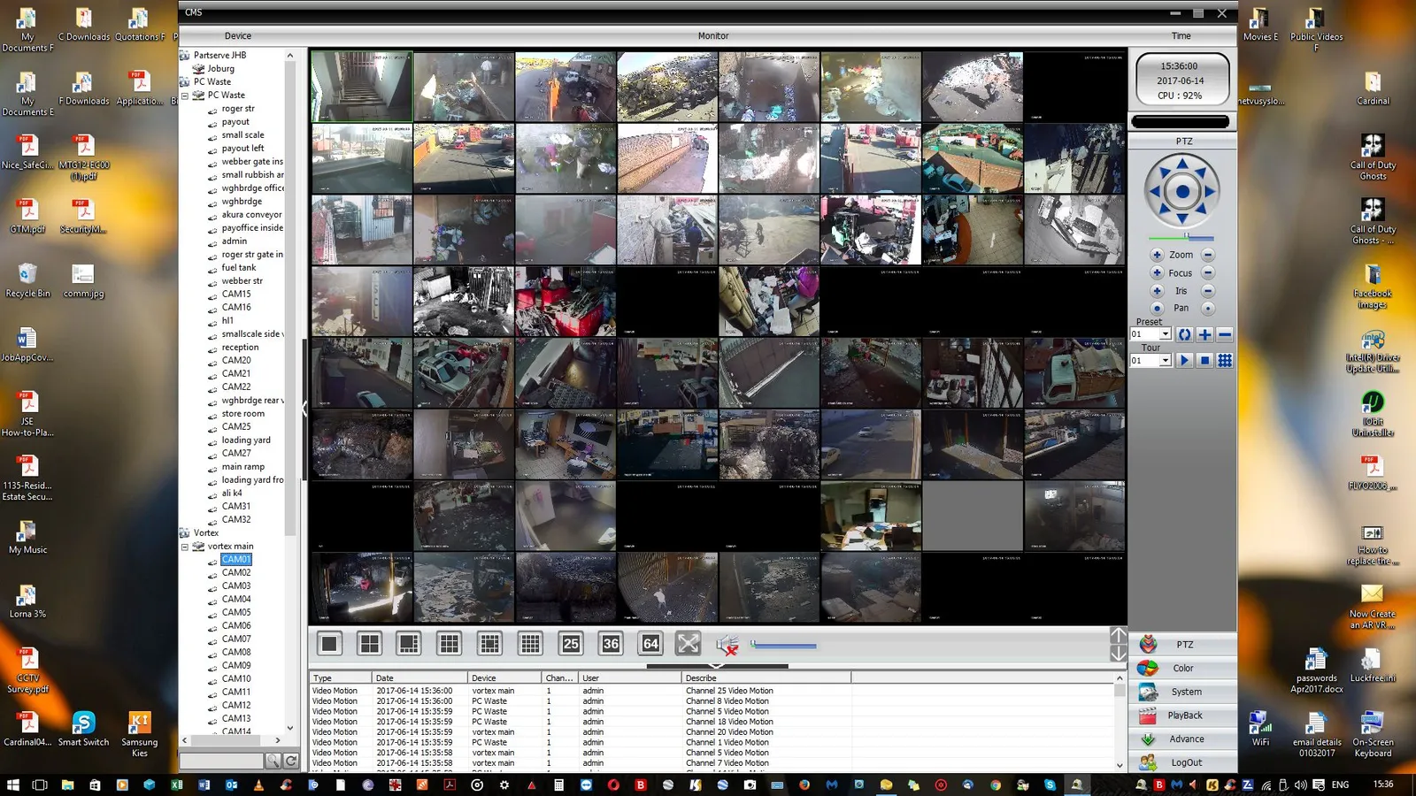
Task: Pan camera right with PTZ arrow
Action: tap(1211, 190)
